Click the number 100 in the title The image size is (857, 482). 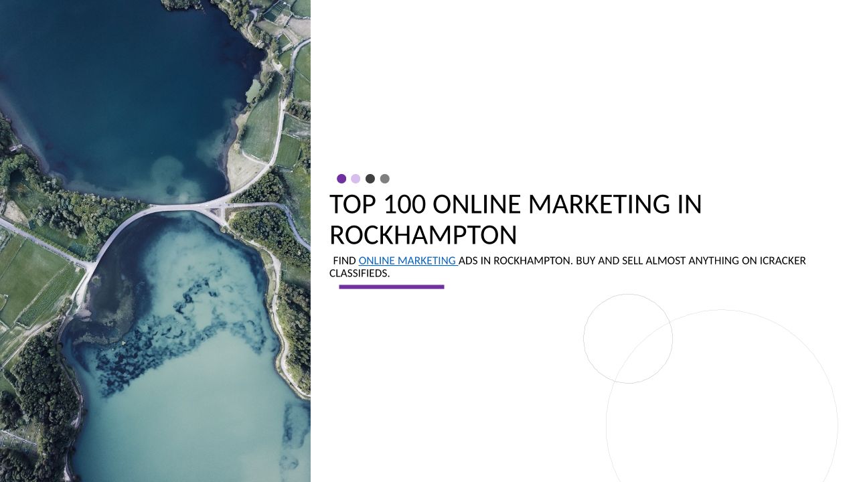click(403, 205)
